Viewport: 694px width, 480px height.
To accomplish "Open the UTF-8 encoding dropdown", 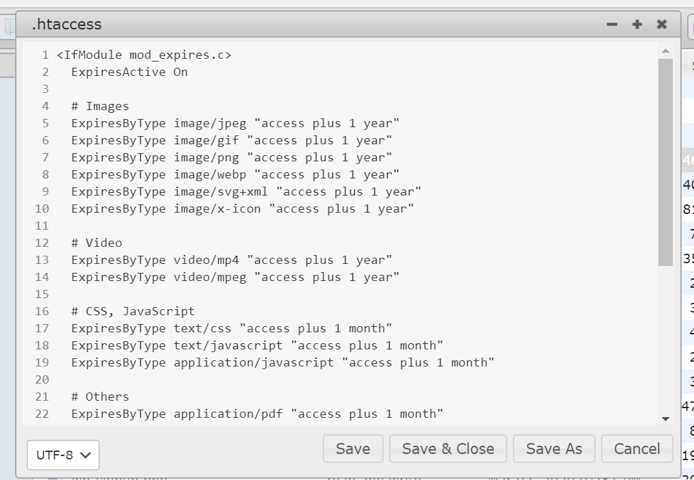I will pyautogui.click(x=64, y=455).
